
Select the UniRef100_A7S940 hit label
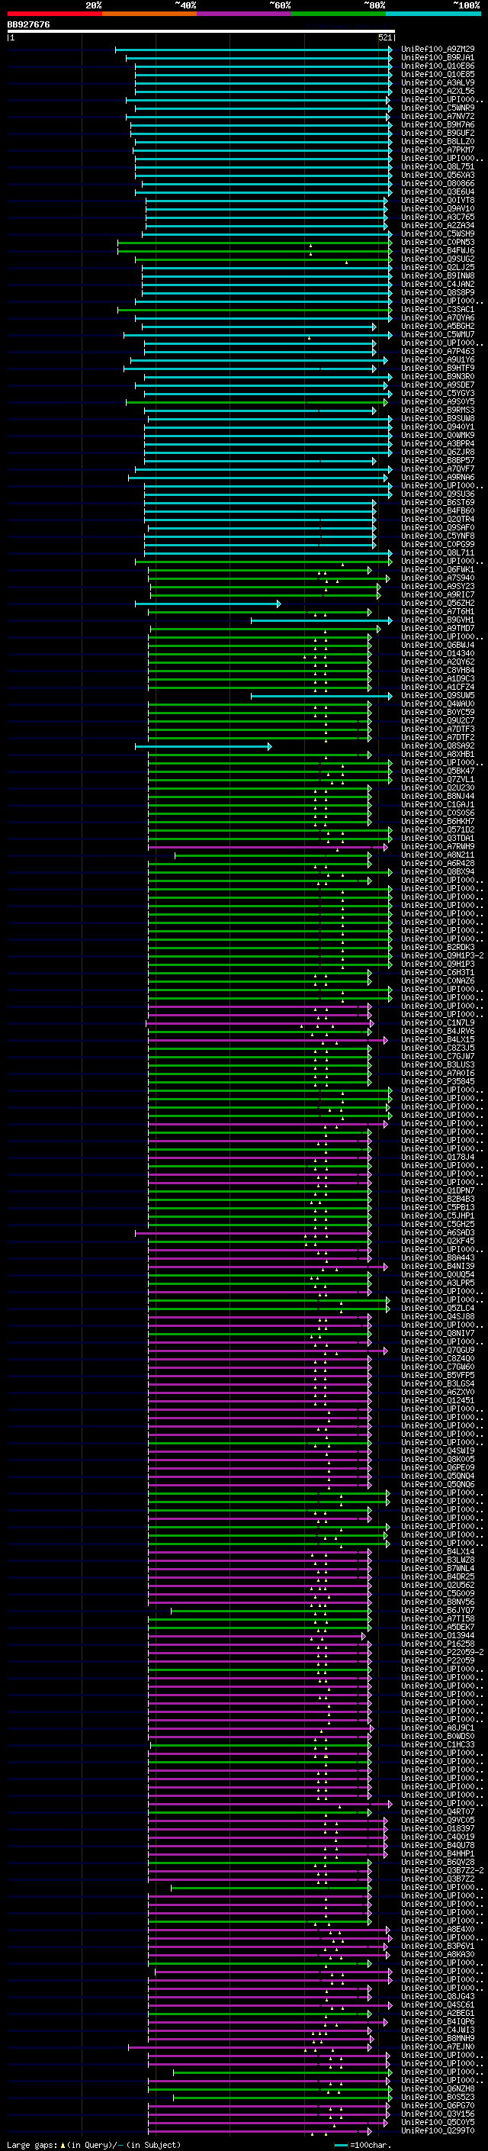[438, 578]
